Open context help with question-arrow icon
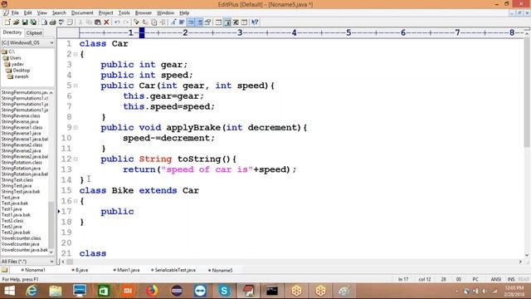 (x=255, y=22)
